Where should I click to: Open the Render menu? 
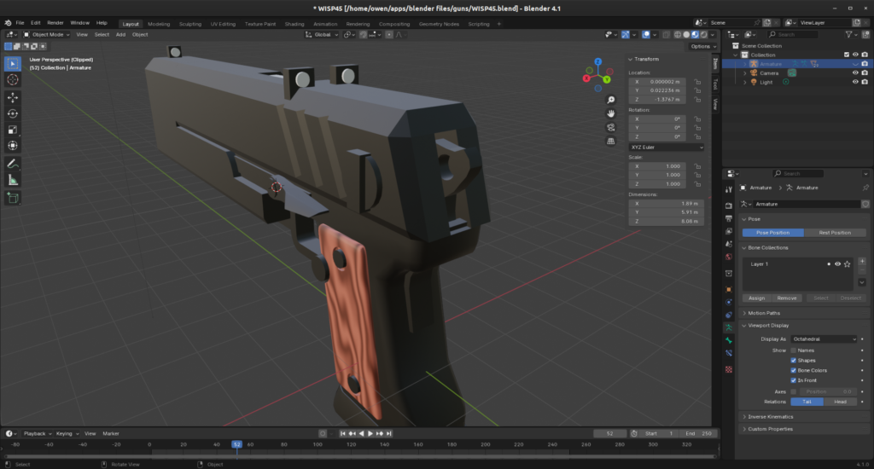pyautogui.click(x=55, y=23)
